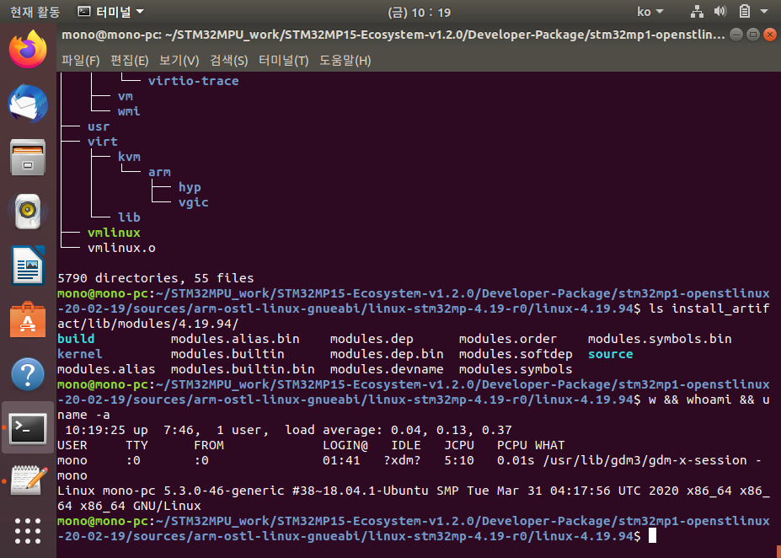Open the 보기(V) menu
The width and height of the screenshot is (781, 558).
pos(179,61)
